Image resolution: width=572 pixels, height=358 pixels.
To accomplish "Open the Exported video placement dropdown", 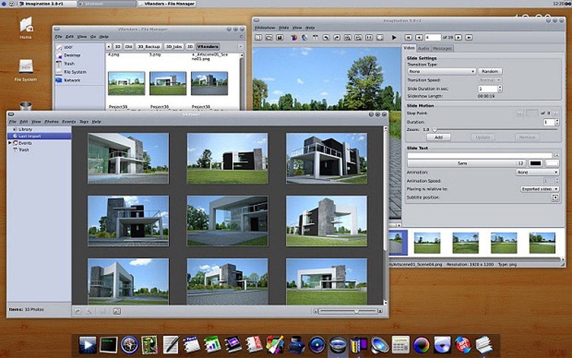I will pyautogui.click(x=539, y=189).
